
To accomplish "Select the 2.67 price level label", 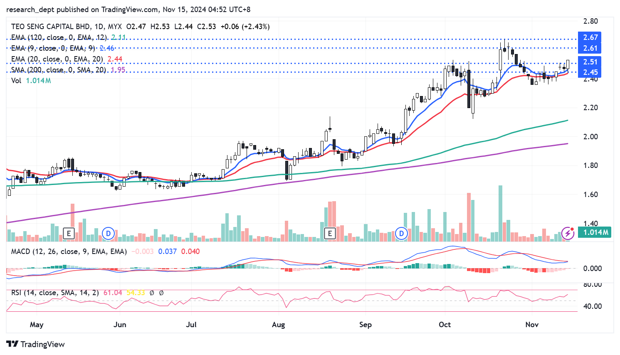I will [x=590, y=37].
